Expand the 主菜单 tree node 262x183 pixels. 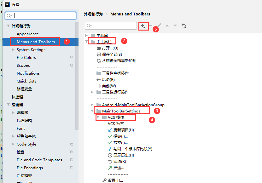coord(86,35)
